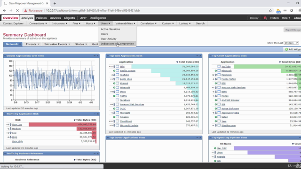Select User Activity menu entry
This screenshot has height=169, width=301.
[x=109, y=39]
